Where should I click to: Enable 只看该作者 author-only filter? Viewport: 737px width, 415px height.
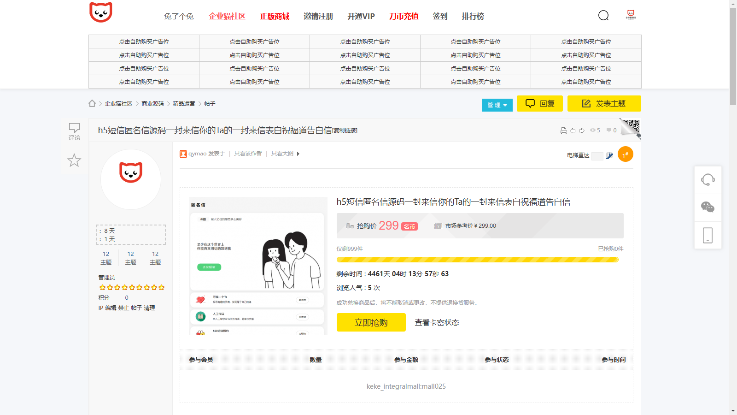(247, 154)
